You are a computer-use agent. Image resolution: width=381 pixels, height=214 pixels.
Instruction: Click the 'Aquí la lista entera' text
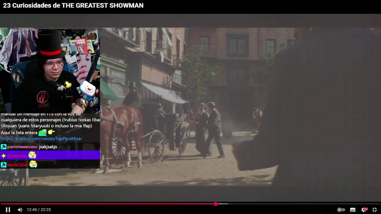[x=19, y=133]
